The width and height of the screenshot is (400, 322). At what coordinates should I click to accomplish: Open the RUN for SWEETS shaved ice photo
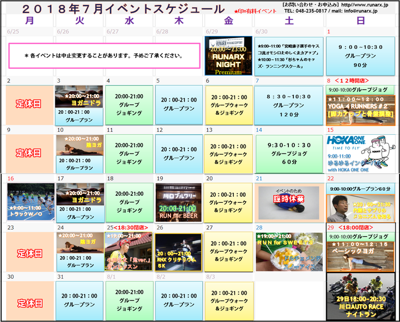289,252
